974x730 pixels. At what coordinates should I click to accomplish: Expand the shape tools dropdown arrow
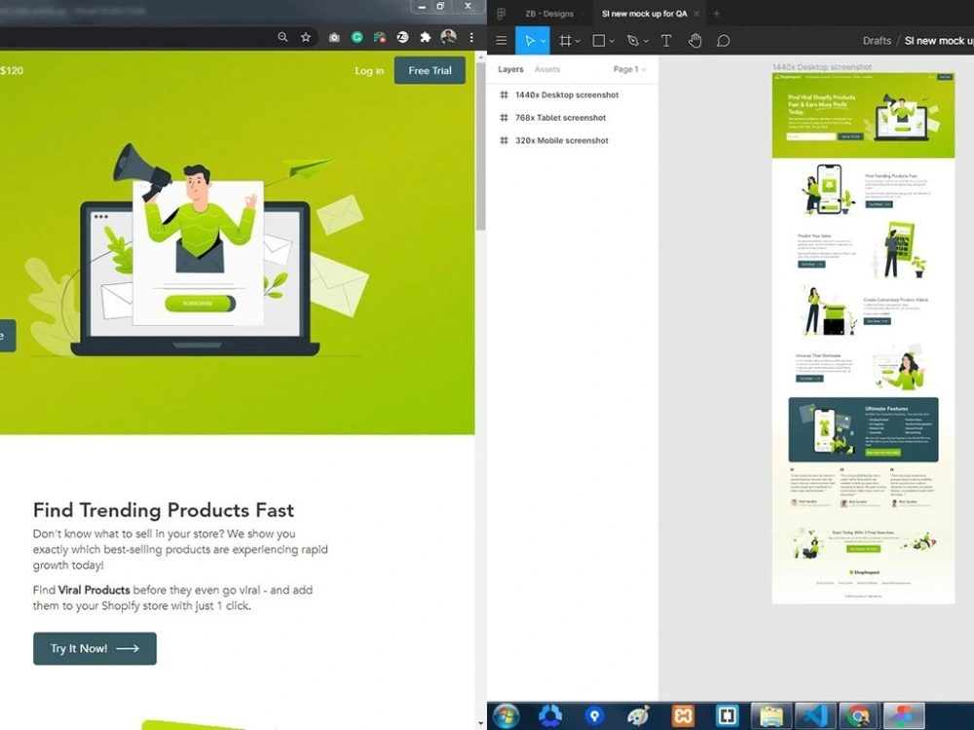[x=612, y=42]
